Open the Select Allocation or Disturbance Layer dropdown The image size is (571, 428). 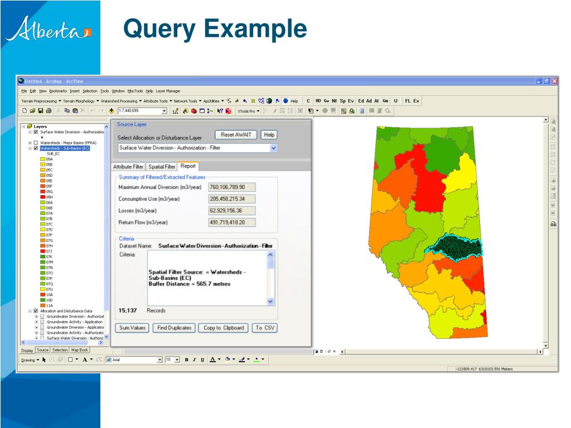(273, 148)
